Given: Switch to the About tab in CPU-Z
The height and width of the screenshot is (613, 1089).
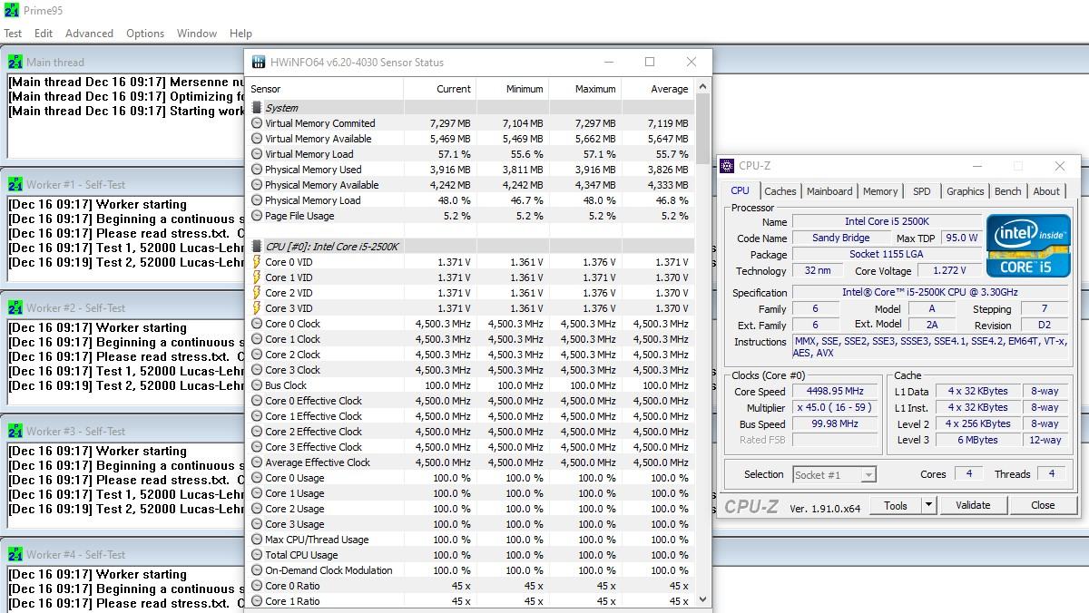Looking at the screenshot, I should point(1046,191).
